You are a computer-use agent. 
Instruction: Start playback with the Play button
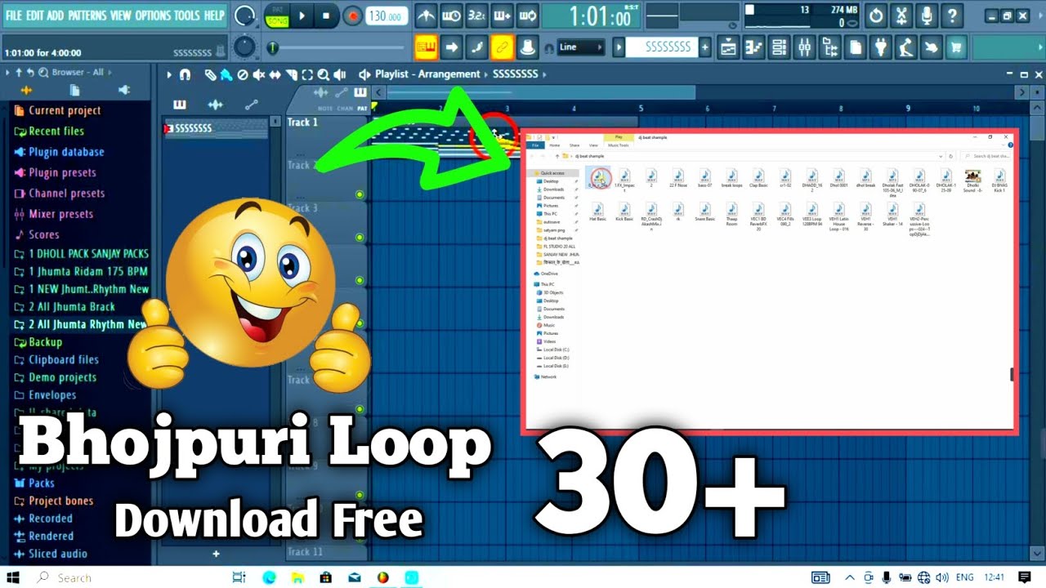tap(302, 16)
